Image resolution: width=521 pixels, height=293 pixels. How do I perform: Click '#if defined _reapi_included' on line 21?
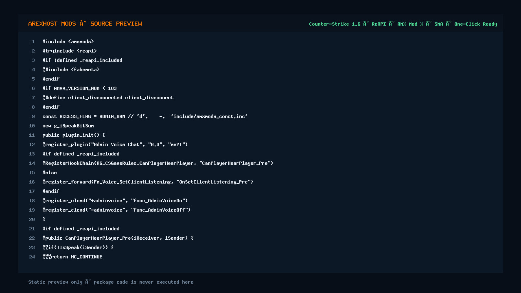(x=81, y=229)
